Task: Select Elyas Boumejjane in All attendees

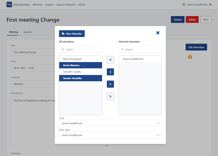Action: click(80, 59)
